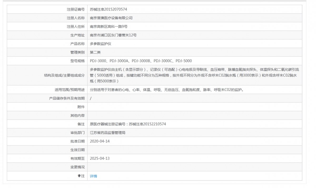Click the 备注 label
316x188 pixels.
click(x=81, y=124)
